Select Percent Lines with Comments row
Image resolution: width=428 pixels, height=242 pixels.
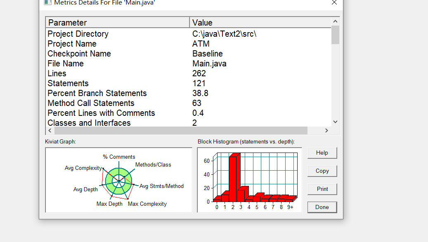[x=189, y=113]
